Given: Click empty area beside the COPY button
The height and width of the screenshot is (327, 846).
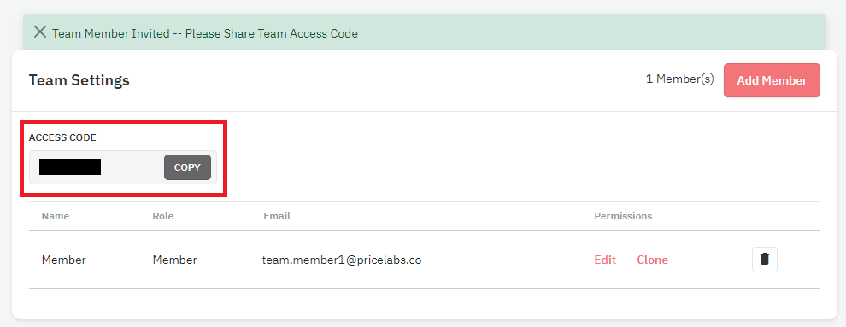Looking at the screenshot, I should (132, 167).
